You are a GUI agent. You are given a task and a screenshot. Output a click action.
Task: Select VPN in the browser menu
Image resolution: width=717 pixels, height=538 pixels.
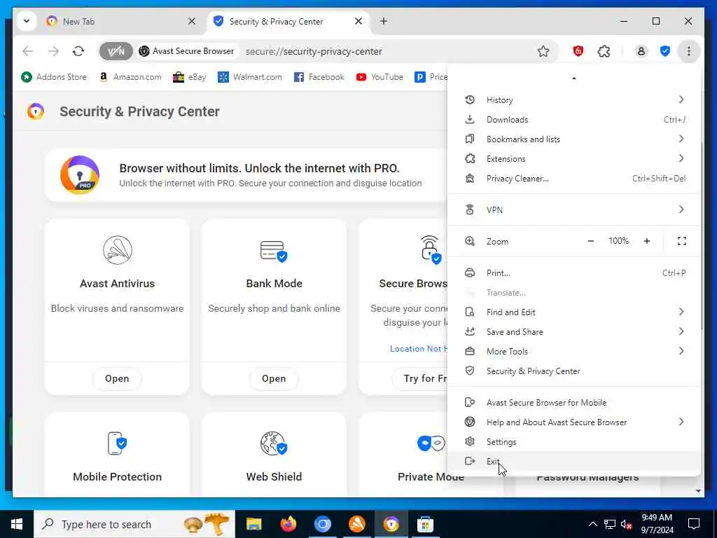point(574,209)
